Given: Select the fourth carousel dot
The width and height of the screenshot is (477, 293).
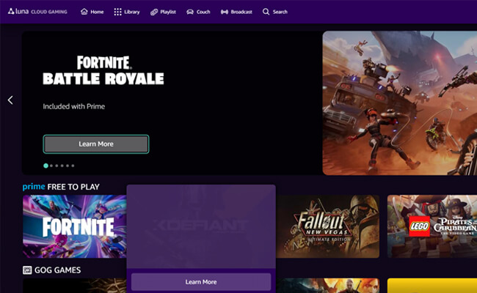Looking at the screenshot, I should 62,166.
